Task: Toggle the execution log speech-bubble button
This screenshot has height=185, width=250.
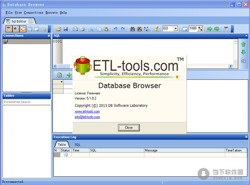Action: click(23, 29)
